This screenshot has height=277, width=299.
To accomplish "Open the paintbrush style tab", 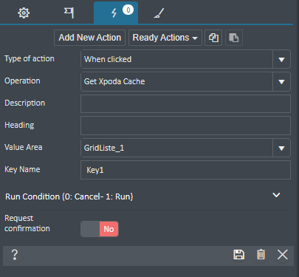I will click(x=159, y=13).
